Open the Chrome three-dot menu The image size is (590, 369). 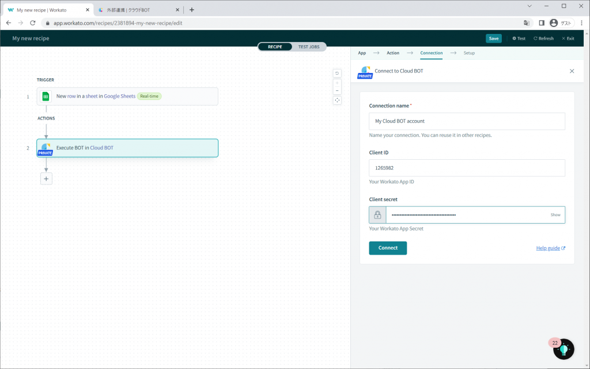click(582, 23)
